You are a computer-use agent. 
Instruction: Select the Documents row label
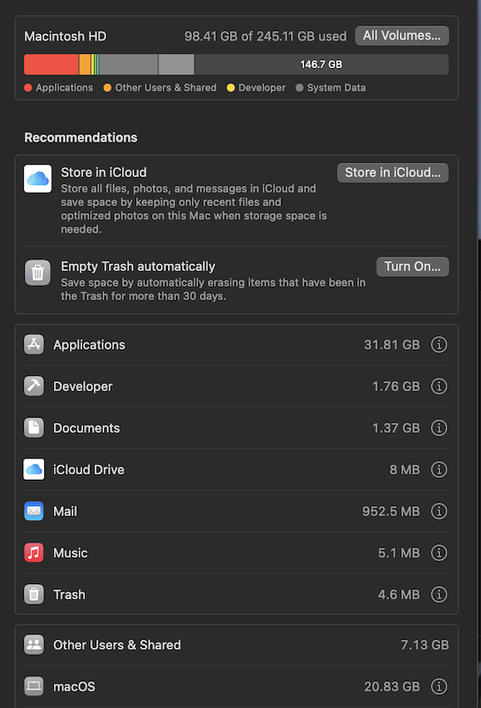coord(86,427)
